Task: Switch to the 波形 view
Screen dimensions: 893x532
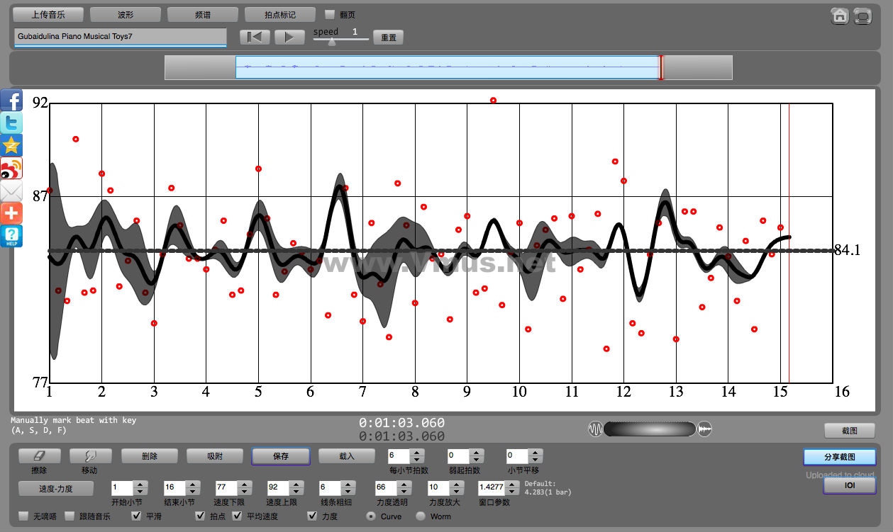Action: click(x=126, y=14)
